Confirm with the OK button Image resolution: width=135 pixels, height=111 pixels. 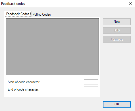117,104
